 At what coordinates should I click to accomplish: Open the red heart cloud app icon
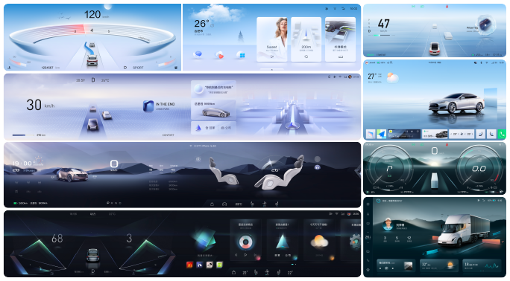(x=219, y=55)
